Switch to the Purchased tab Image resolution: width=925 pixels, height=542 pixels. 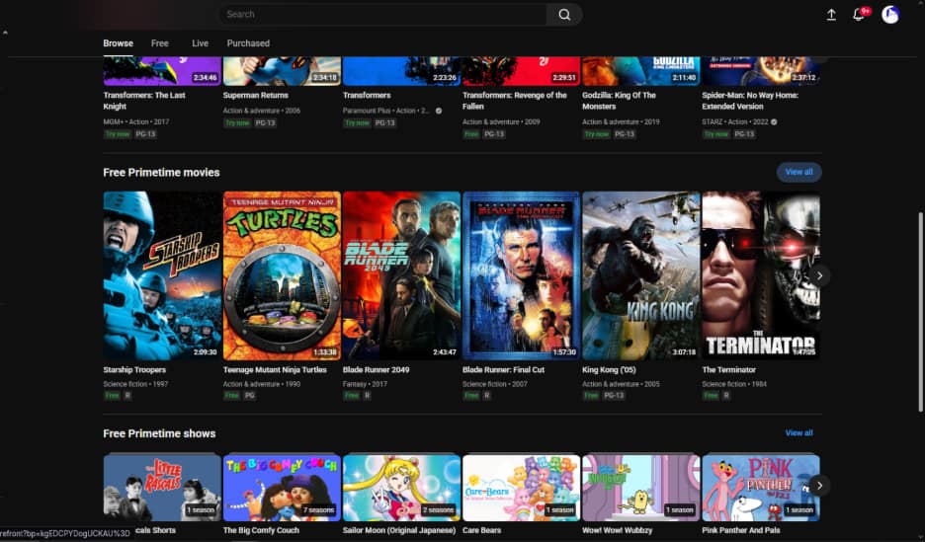248,43
